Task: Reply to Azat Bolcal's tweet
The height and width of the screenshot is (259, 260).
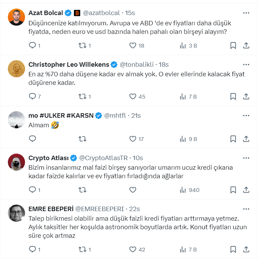Action: [32, 46]
